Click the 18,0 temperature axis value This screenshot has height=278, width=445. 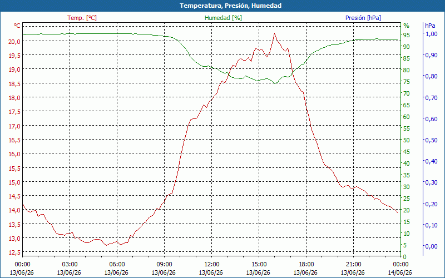pos(15,98)
